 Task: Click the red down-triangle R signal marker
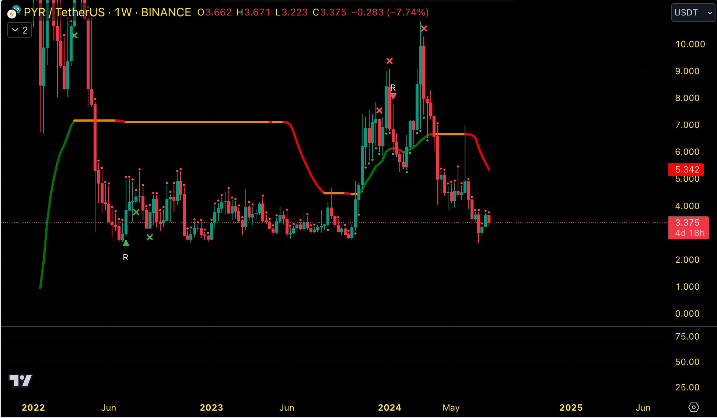(394, 97)
